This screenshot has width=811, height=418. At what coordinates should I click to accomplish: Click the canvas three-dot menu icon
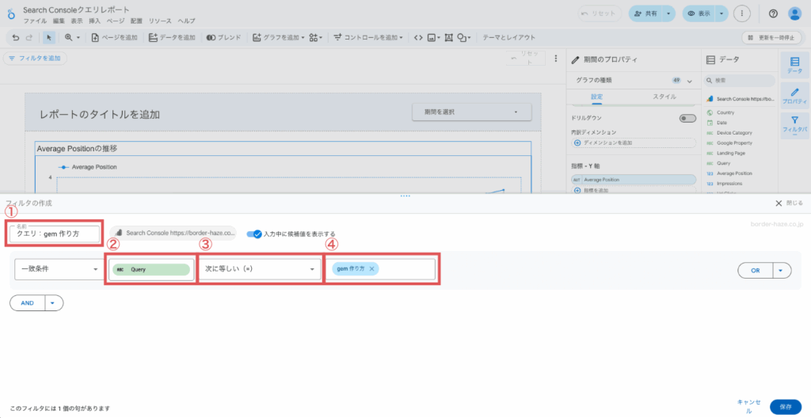point(556,58)
